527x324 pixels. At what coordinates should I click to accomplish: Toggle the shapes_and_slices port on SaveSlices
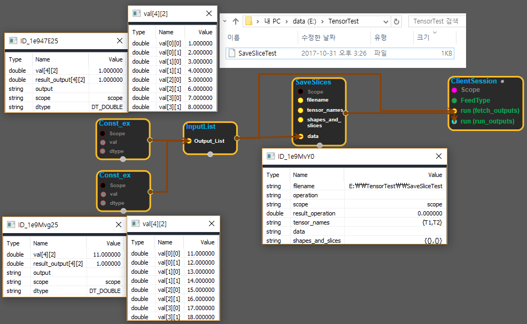coord(300,120)
